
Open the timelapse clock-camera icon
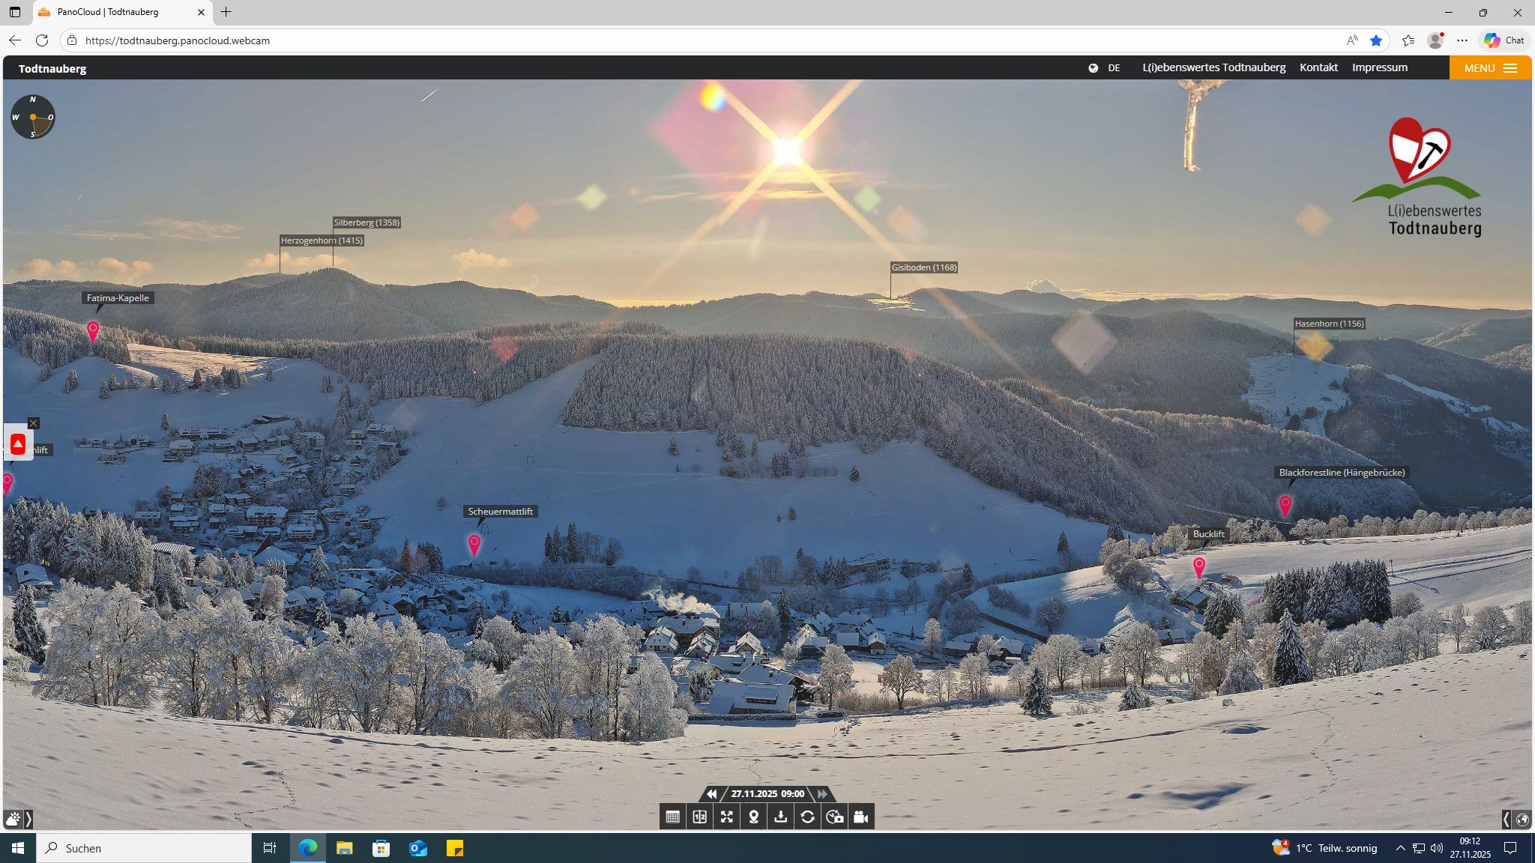pos(834,817)
